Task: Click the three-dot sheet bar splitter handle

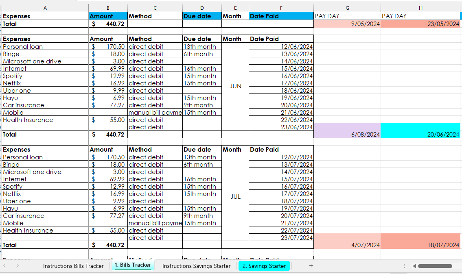Action: click(x=405, y=266)
